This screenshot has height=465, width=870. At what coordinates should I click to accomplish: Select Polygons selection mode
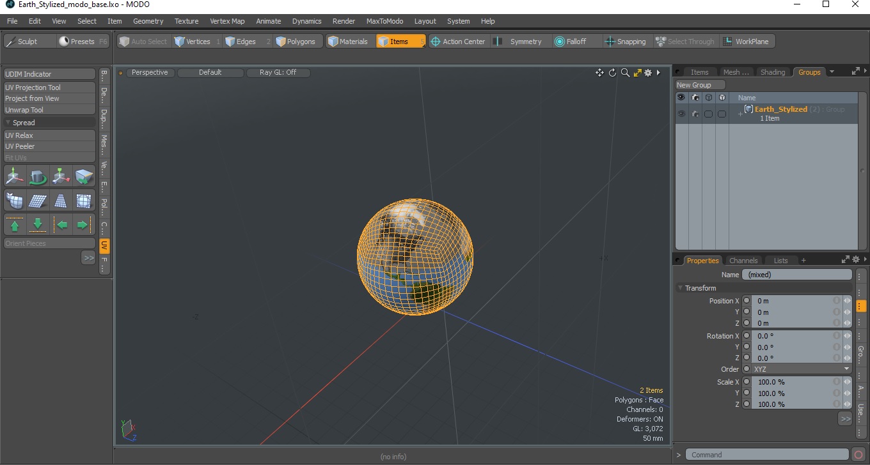296,42
